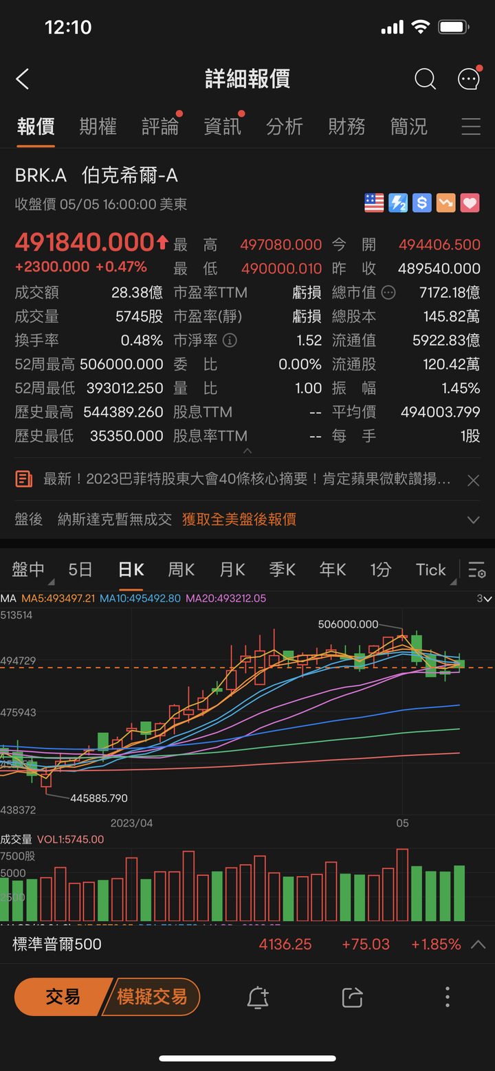Tap the 491840.000 current price
495x1071 pixels.
coord(85,243)
